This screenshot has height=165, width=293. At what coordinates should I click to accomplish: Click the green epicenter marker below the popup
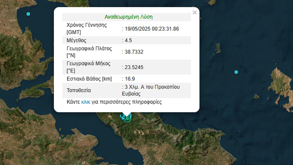[x=128, y=118]
